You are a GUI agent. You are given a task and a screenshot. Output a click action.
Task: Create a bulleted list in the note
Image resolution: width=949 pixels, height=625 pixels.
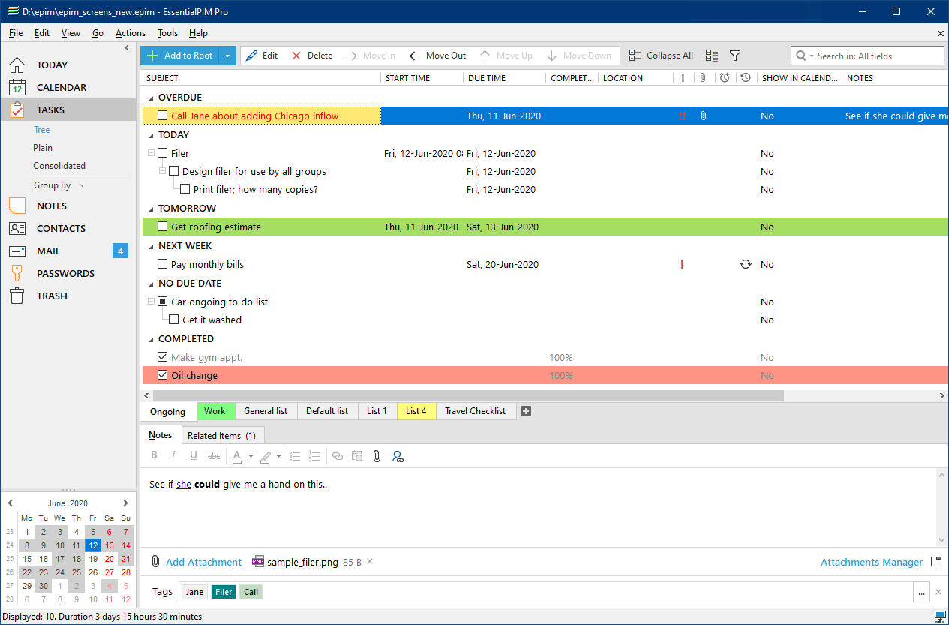click(x=294, y=455)
